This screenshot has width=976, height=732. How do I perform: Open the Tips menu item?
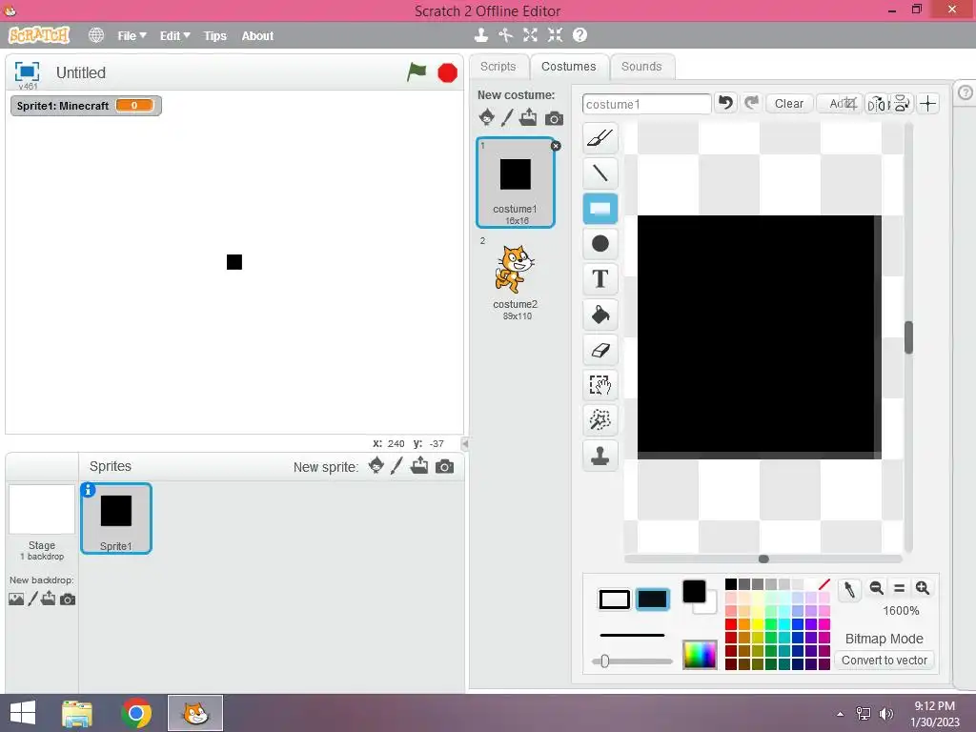click(x=214, y=36)
